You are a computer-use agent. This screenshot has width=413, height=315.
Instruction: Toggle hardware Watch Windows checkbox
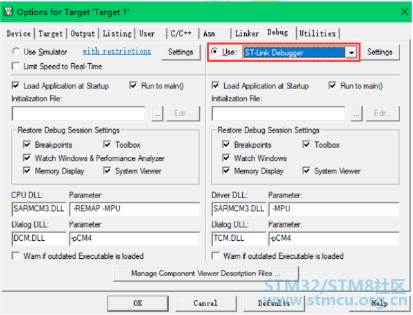226,157
